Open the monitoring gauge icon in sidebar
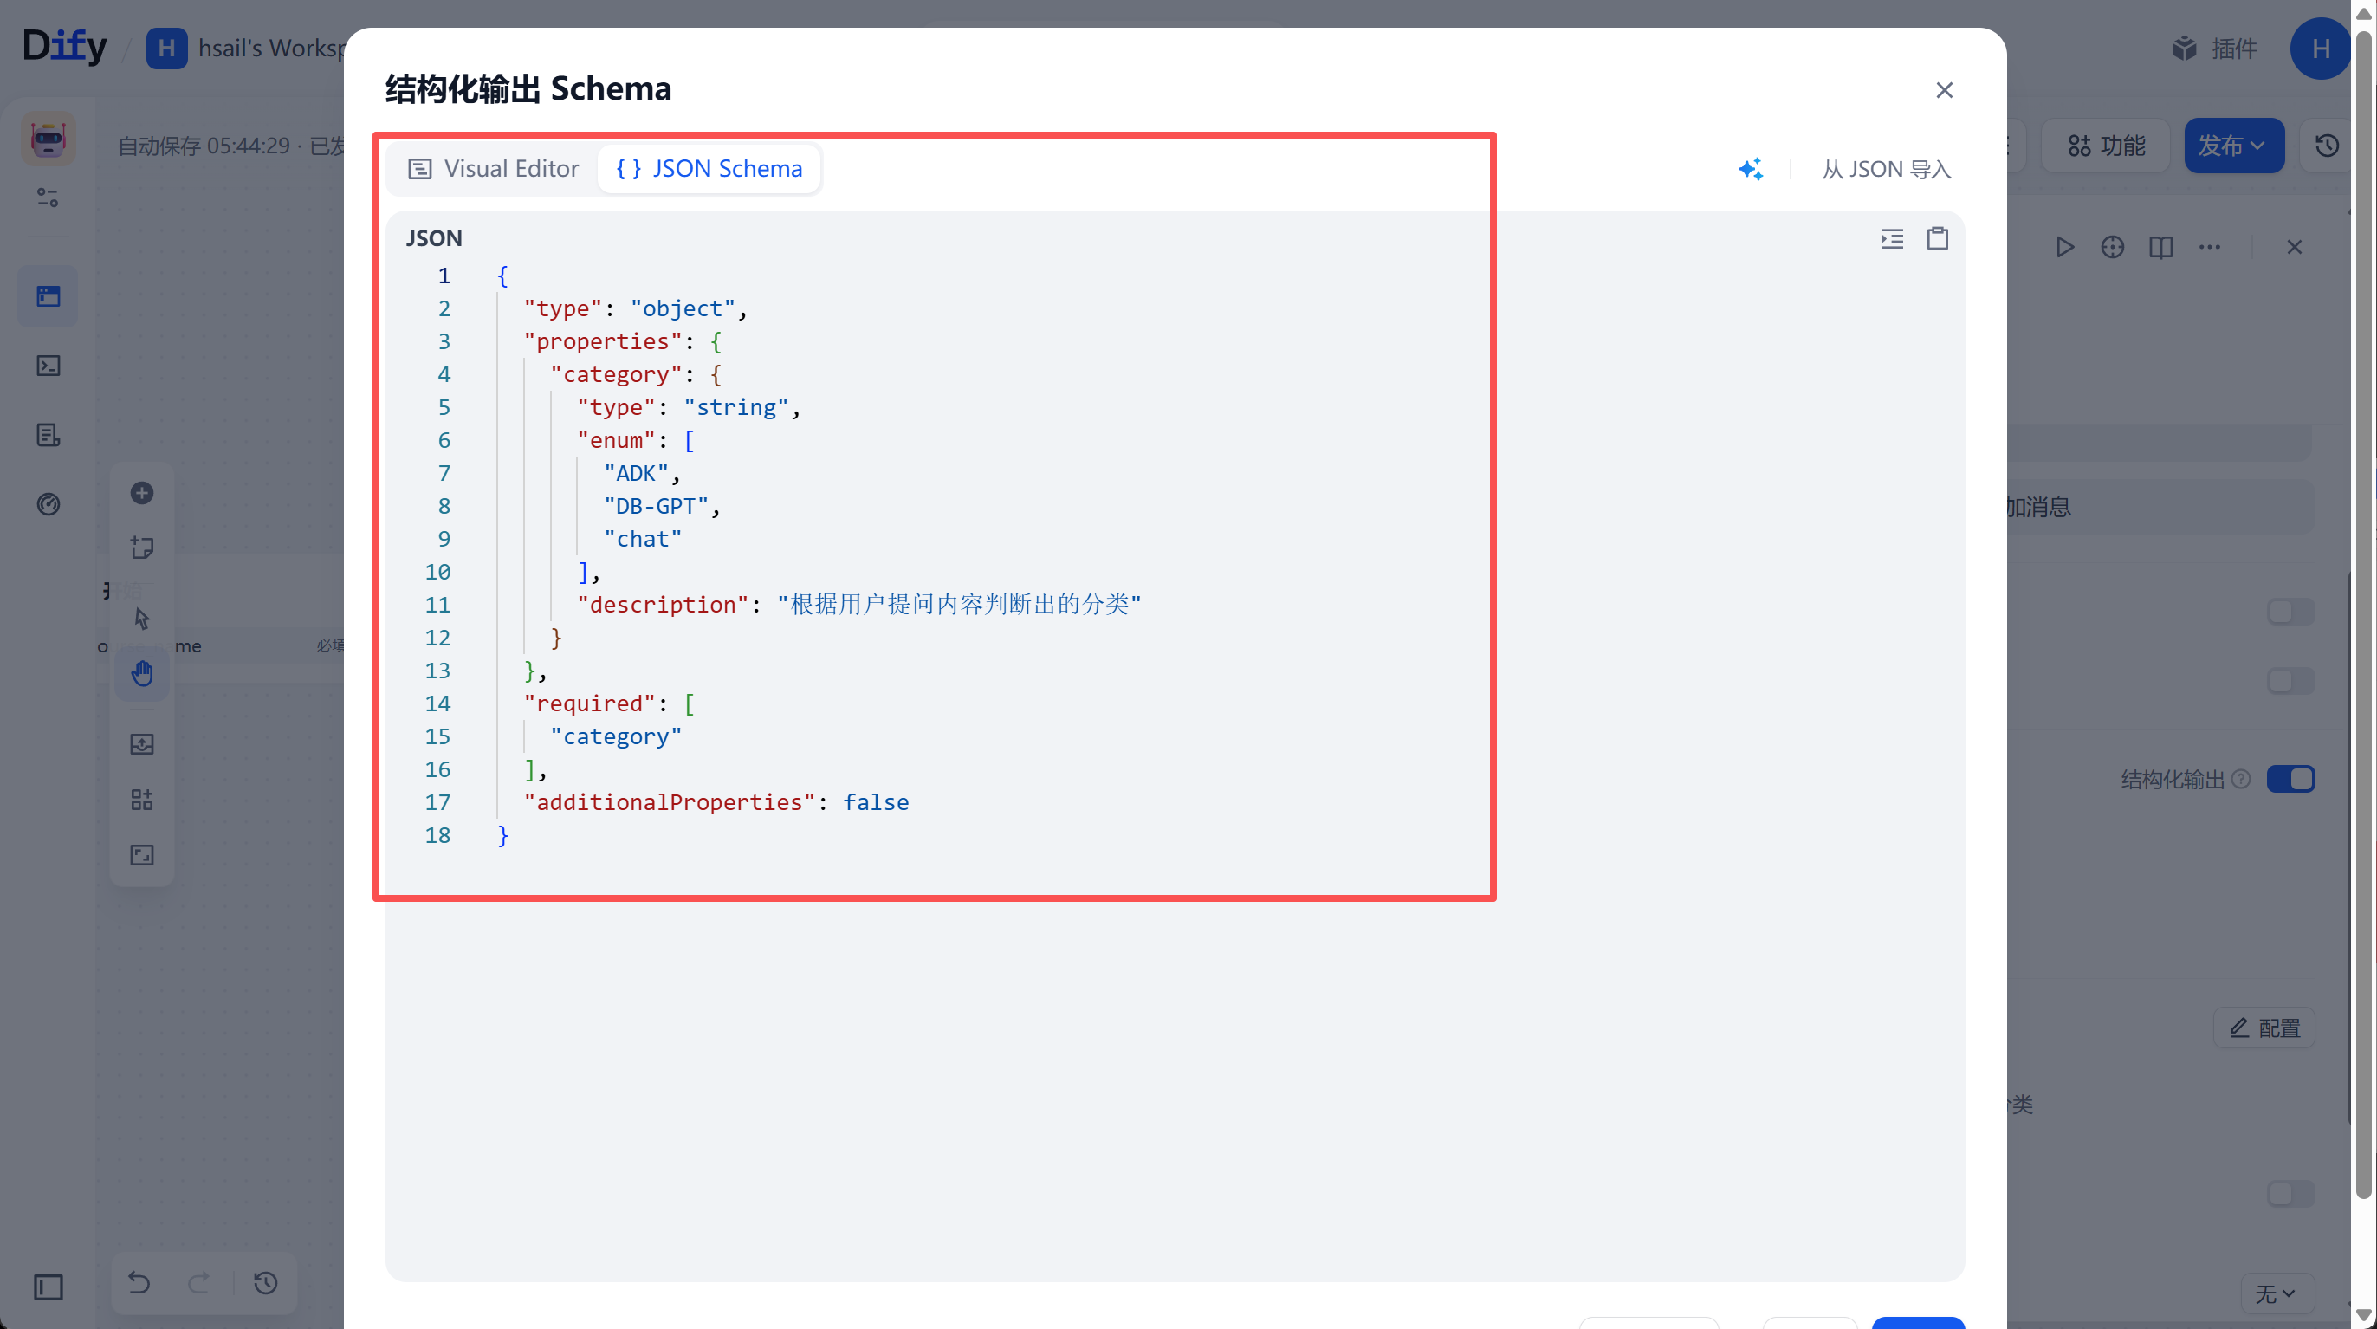 (x=48, y=504)
